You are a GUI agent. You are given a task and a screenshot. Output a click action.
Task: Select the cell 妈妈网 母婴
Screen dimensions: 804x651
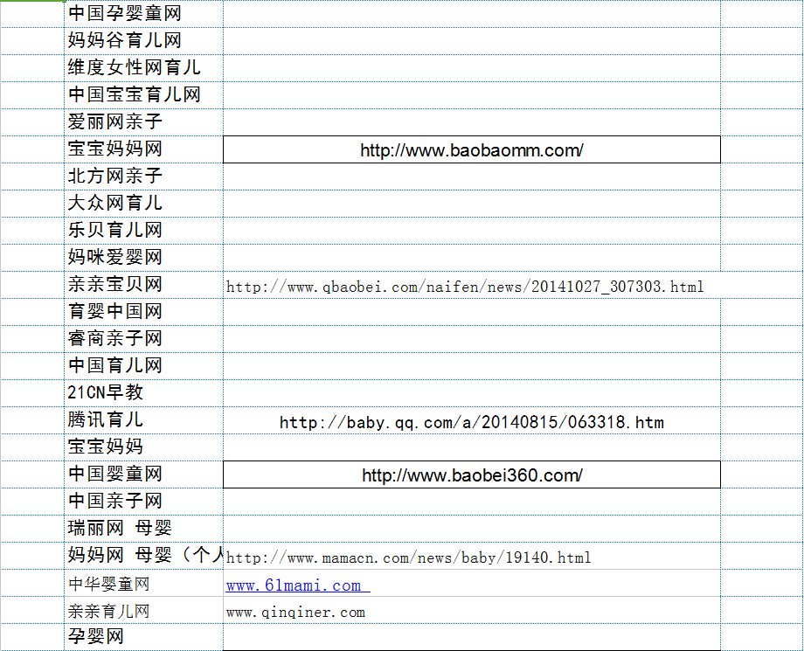coord(143,556)
